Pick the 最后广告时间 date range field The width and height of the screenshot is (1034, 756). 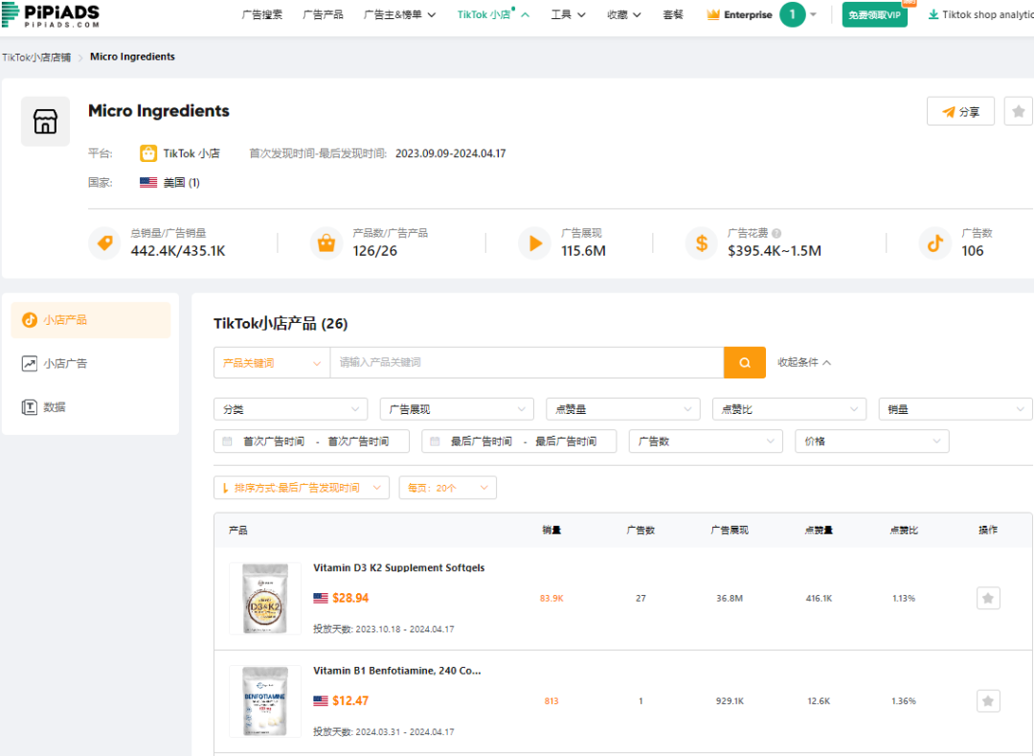[519, 442]
